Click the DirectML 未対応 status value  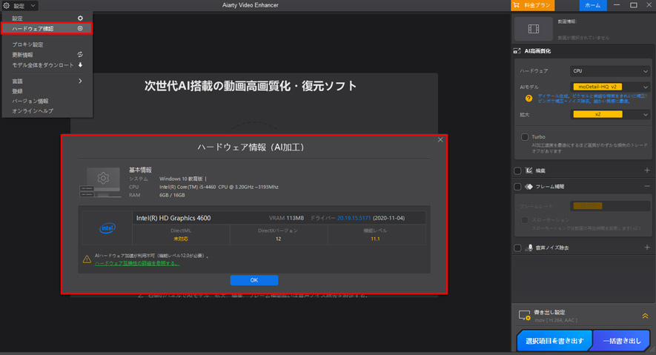coord(181,239)
